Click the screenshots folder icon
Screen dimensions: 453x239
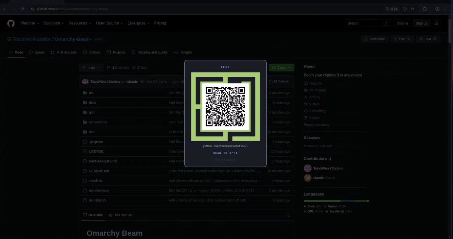(x=85, y=122)
